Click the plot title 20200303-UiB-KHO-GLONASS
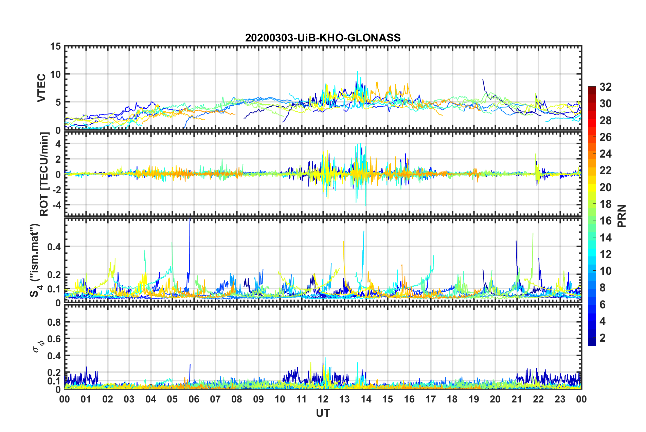The height and width of the screenshot is (432, 646). click(x=323, y=38)
